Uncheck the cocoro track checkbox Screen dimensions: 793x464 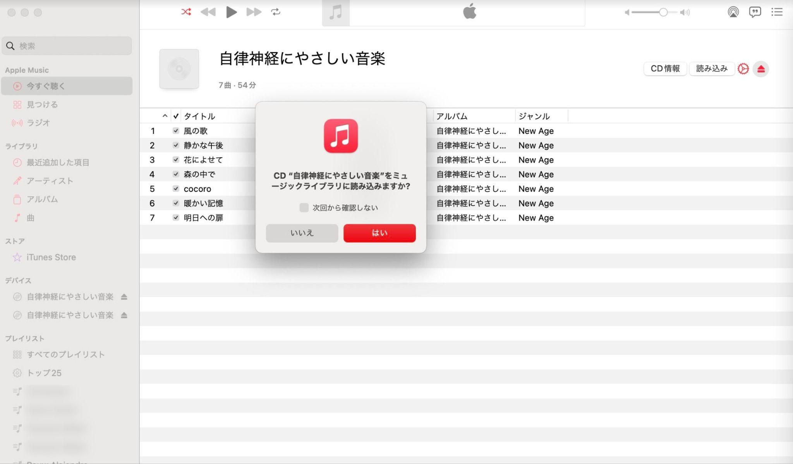tap(176, 189)
